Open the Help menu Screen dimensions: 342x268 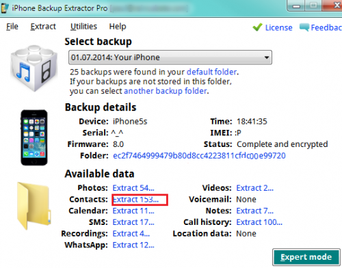click(118, 27)
